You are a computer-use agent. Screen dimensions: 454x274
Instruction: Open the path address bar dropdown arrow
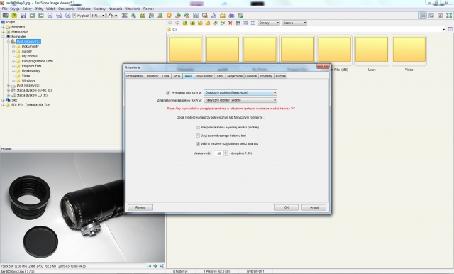click(443, 29)
